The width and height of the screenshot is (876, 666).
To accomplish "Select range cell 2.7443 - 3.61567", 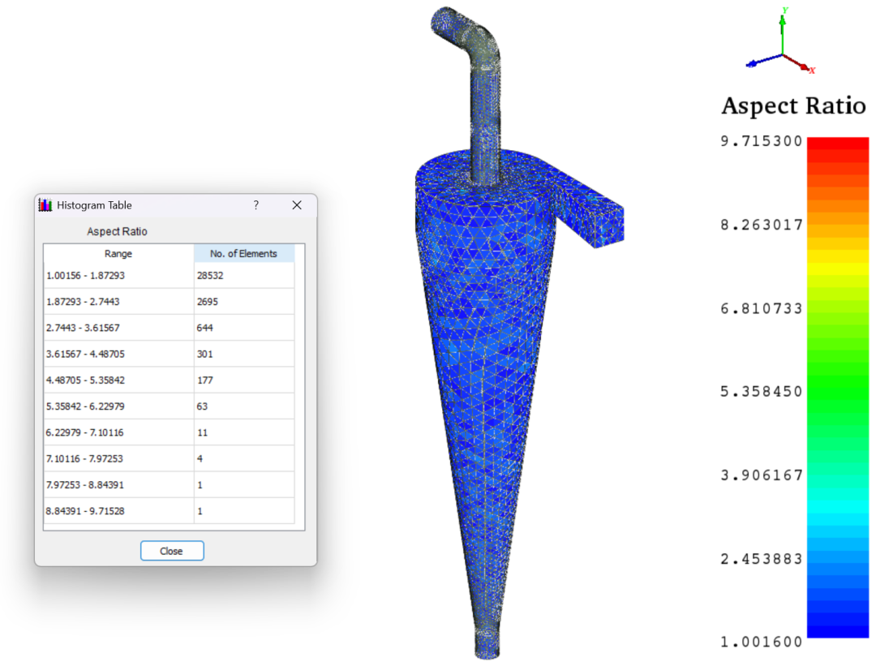I will tap(118, 328).
